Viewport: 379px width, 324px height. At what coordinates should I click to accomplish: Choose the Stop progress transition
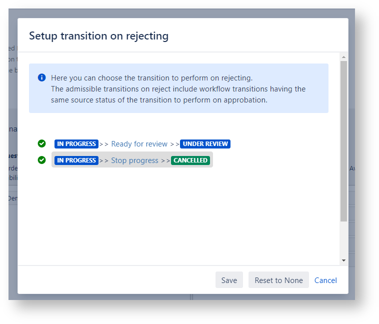pyautogui.click(x=134, y=160)
